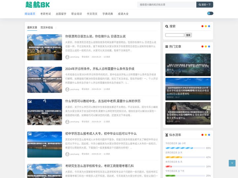Click the red dot in 热门文章 widget
Image resolution: width=238 pixels, height=178 pixels.
click(x=202, y=46)
